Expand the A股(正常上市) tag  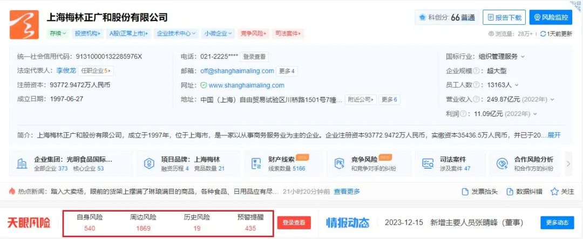click(128, 33)
